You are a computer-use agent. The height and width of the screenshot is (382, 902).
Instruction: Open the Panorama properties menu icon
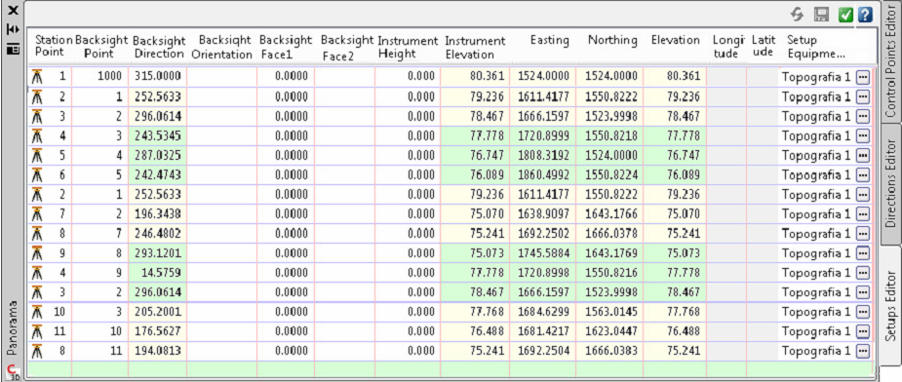(x=13, y=50)
